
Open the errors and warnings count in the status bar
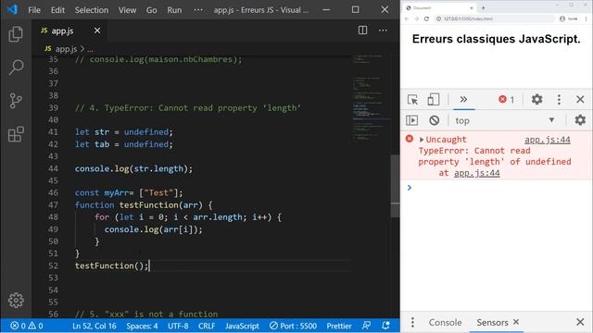(x=27, y=326)
